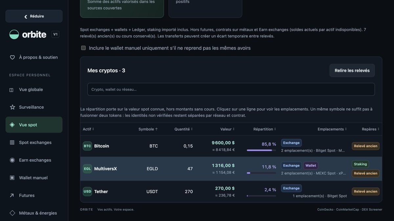Click the Wallet tag in the MultiversX row
Viewport: 394px width, 221px height.
click(x=311, y=166)
